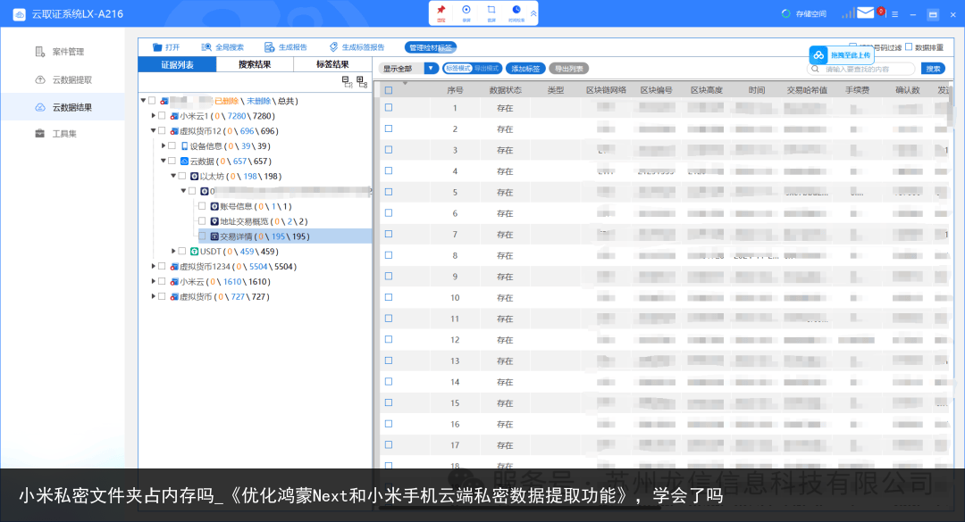
Task: Collapse the 以太坊 tree node
Action: (173, 176)
